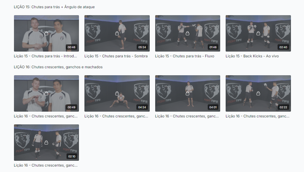
Task: Click lock icon on 04:01 Lição 16 video
Action: (187, 93)
